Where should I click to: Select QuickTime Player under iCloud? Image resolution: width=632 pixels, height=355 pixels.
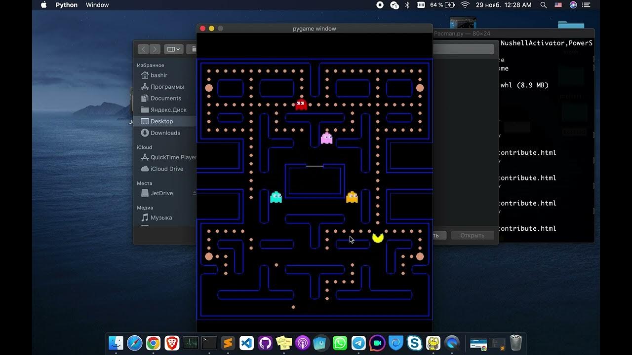click(168, 157)
